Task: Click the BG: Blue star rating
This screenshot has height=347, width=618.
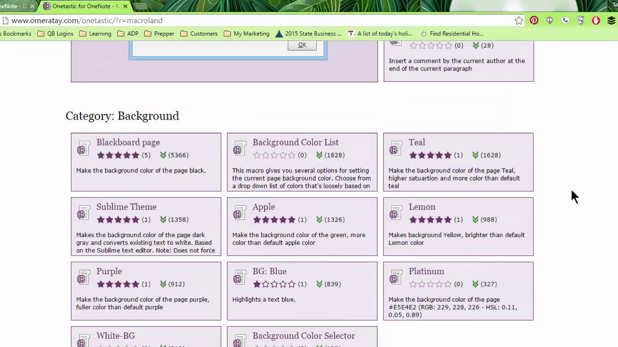Action: pyautogui.click(x=274, y=284)
